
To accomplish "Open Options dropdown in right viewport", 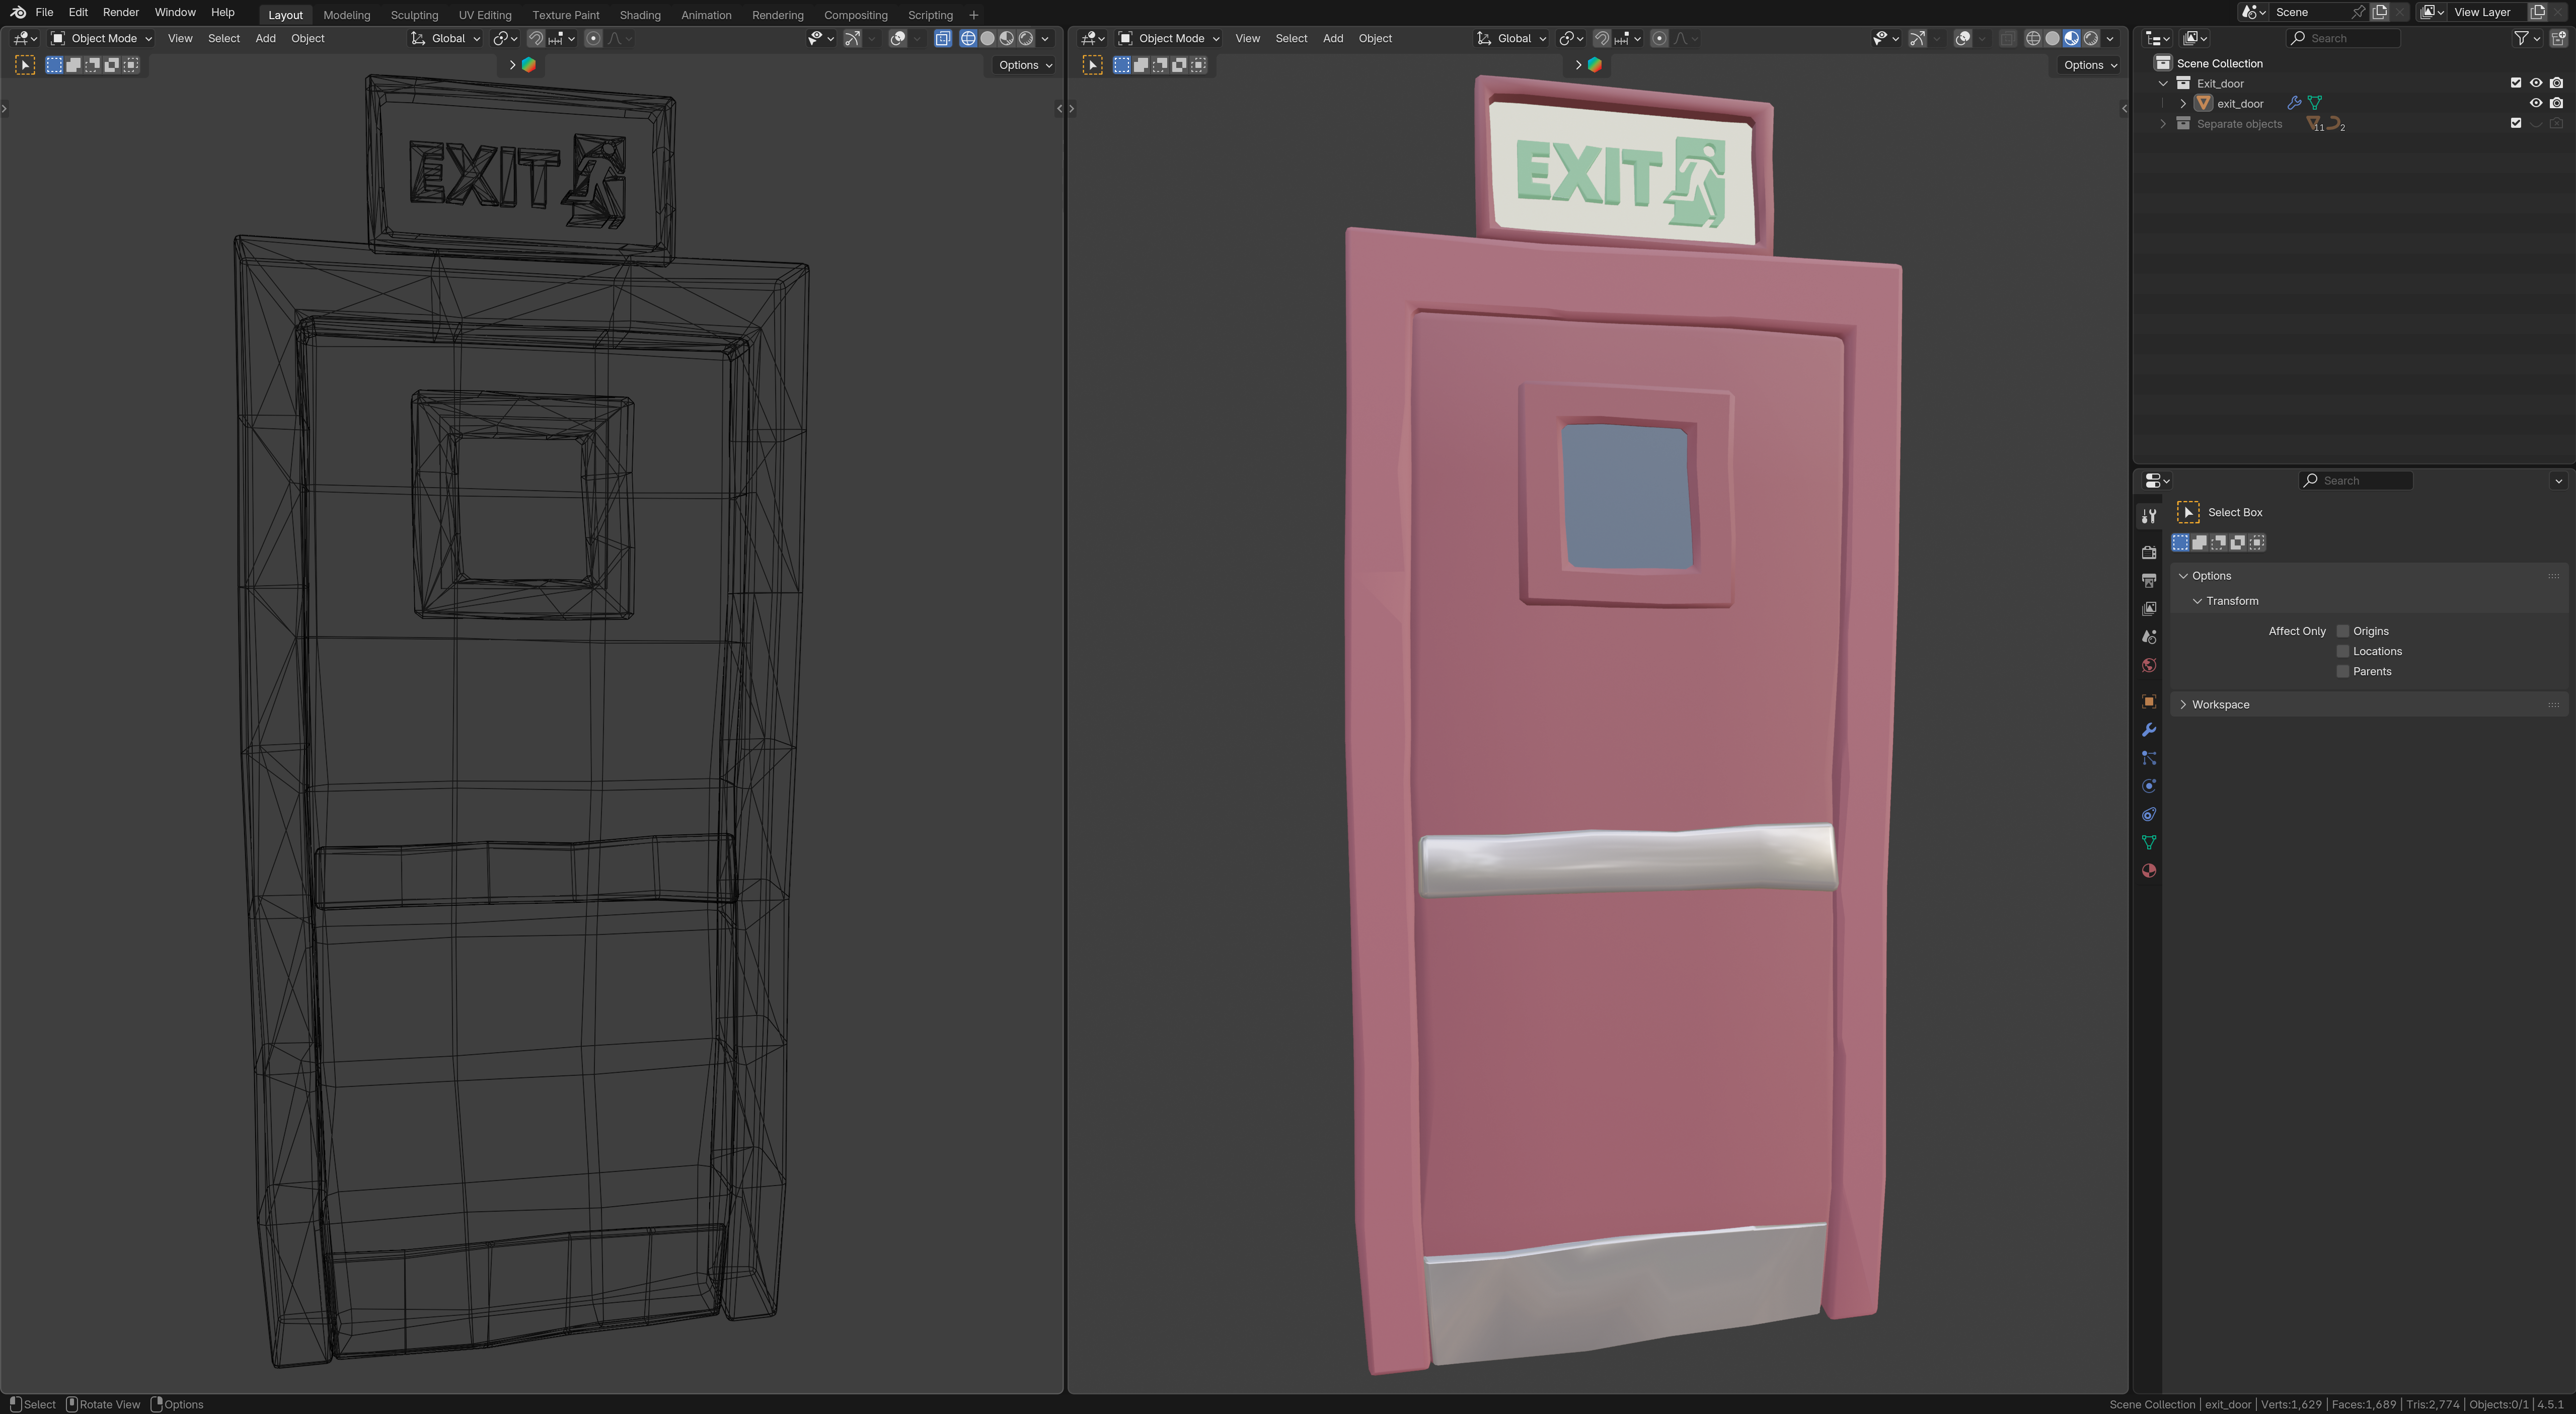I will click(2090, 65).
